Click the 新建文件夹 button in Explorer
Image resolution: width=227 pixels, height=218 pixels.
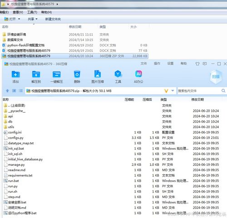click(x=53, y=19)
